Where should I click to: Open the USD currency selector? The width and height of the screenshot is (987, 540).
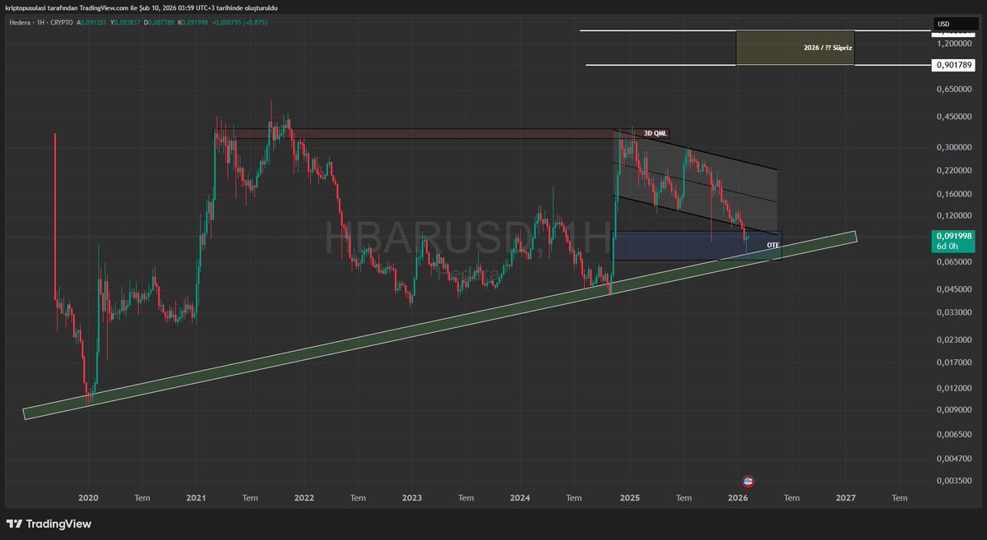tap(954, 24)
